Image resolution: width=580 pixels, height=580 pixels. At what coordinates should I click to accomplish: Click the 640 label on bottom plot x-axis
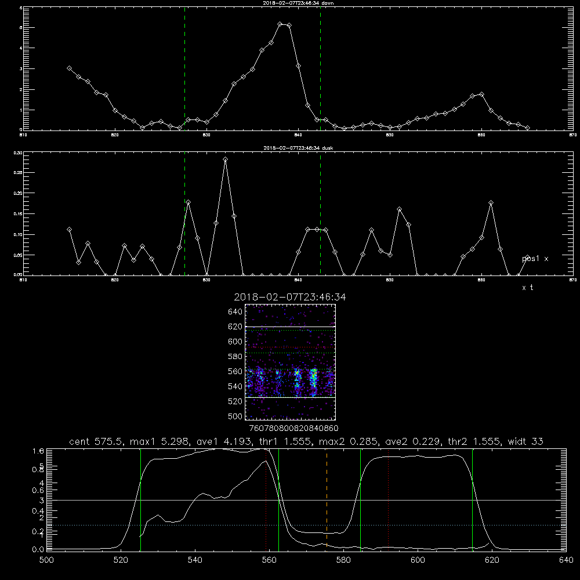pos(566,560)
